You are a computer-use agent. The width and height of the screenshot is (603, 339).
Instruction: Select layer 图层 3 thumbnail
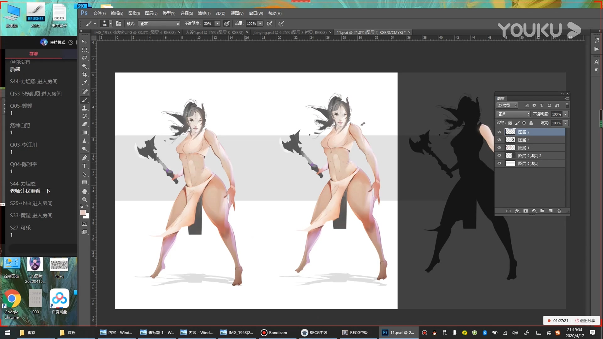pos(510,140)
